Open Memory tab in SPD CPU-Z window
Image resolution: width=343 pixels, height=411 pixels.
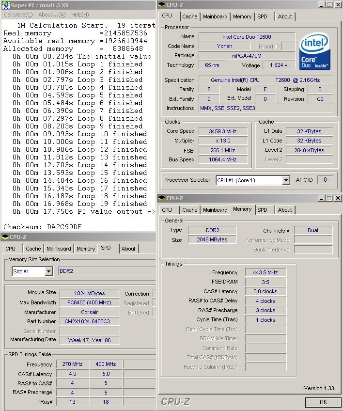tap(86, 249)
